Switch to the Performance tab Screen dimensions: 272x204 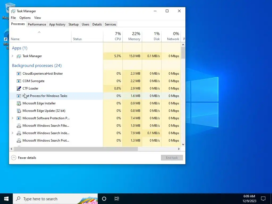[x=37, y=24]
